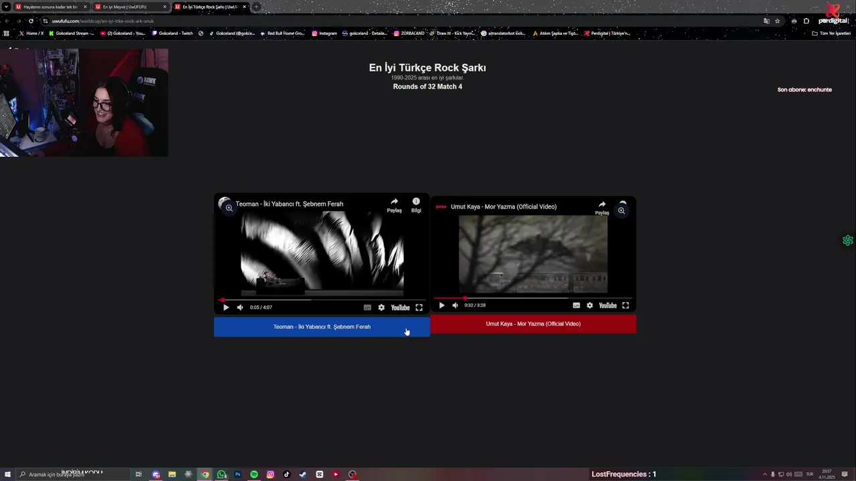Share the Teoman video with Paylaş

395,204
